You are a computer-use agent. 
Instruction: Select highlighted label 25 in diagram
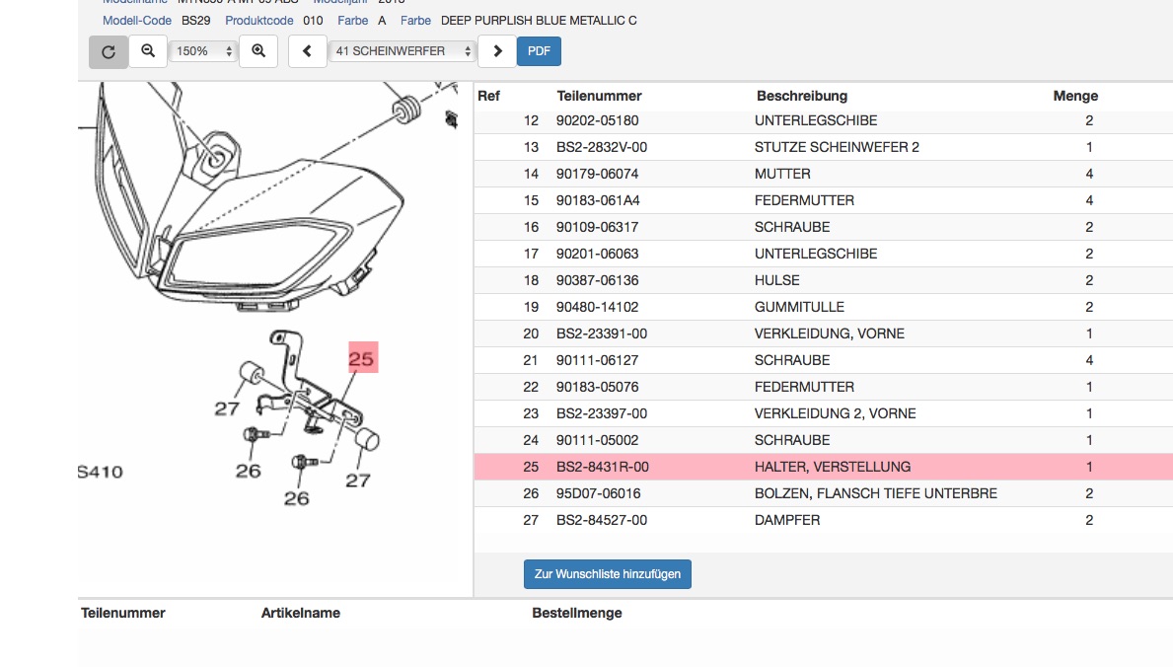tap(362, 358)
